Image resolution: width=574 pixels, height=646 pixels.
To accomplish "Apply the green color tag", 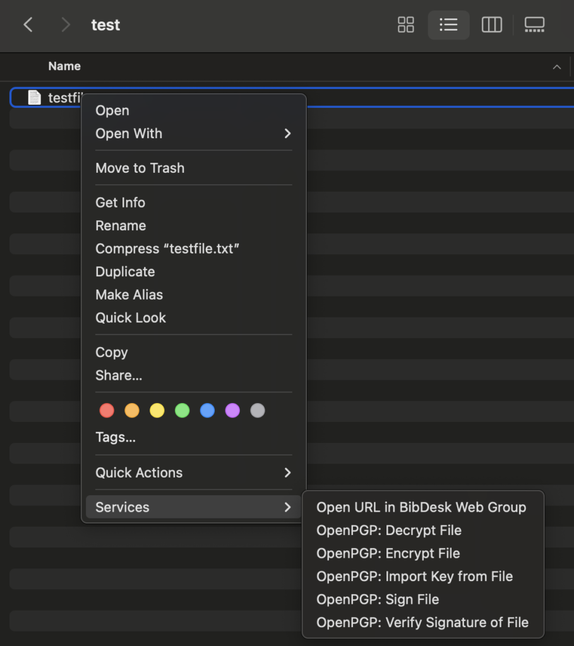I will (182, 411).
